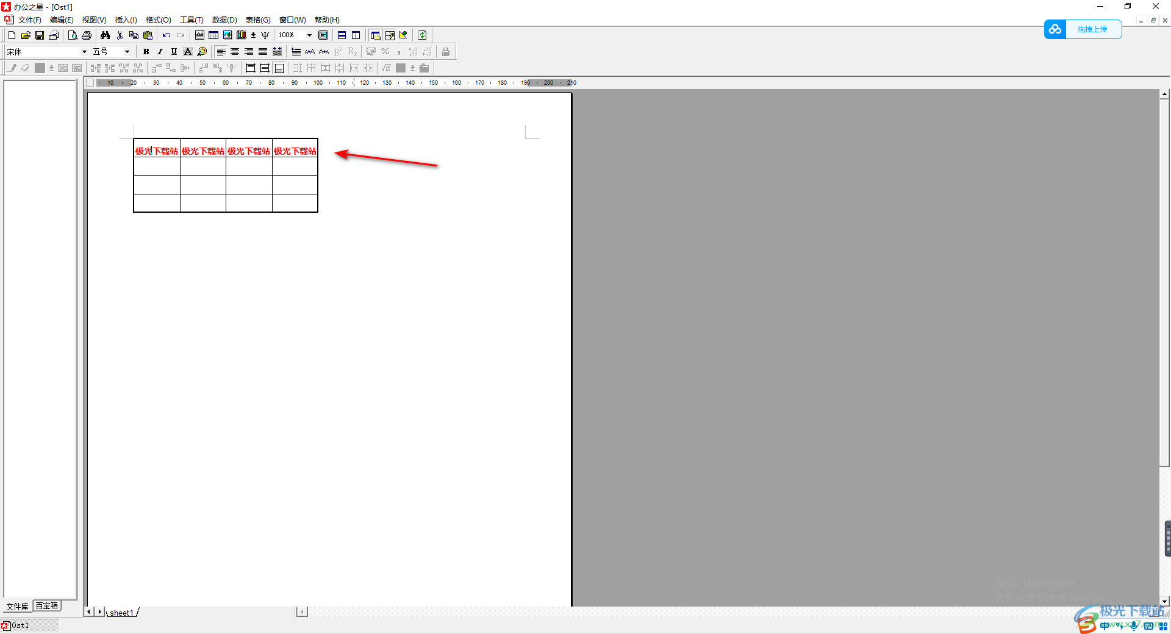Click the vertical scrollbar up arrow
1171x634 pixels.
click(x=1165, y=94)
